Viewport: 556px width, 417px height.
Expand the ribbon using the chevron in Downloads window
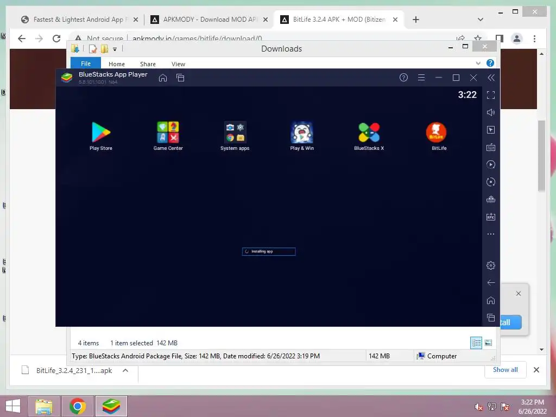pyautogui.click(x=478, y=63)
